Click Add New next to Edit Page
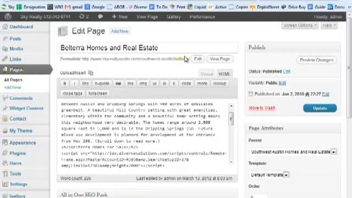352x198 pixels. point(120,31)
